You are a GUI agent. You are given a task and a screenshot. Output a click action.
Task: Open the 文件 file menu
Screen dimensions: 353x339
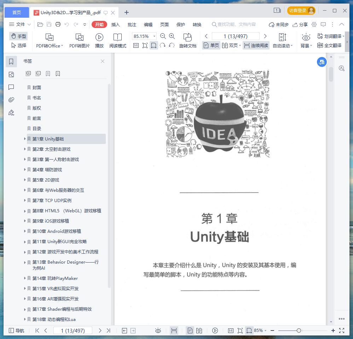click(x=19, y=24)
